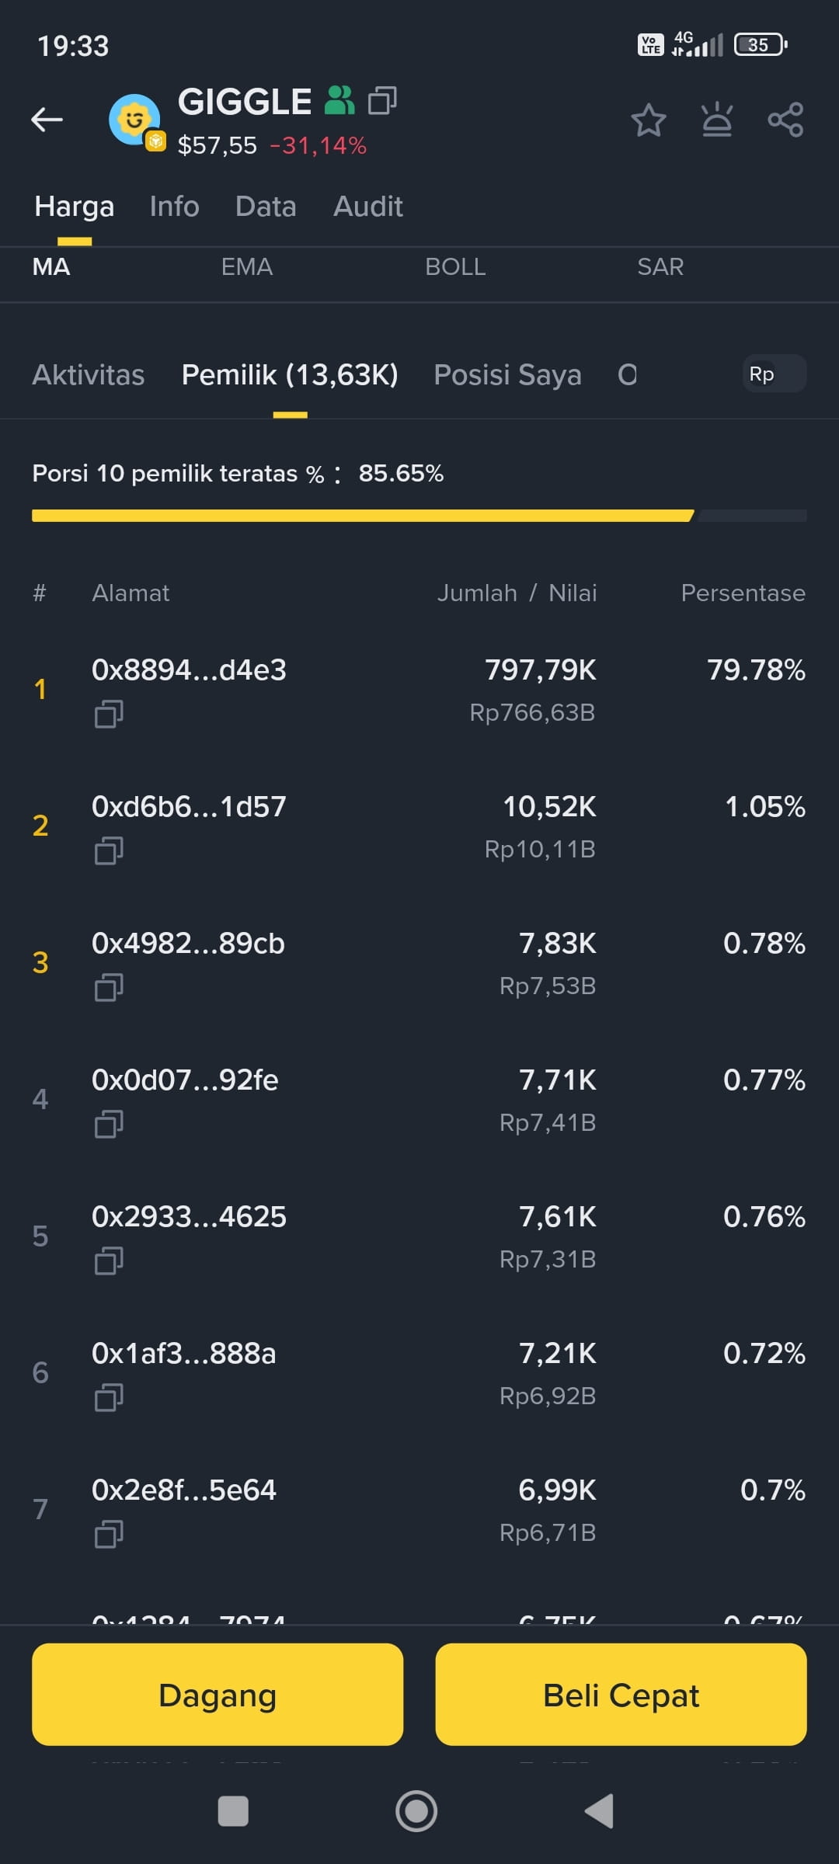
Task: Tap the back arrow icon
Action: (x=47, y=120)
